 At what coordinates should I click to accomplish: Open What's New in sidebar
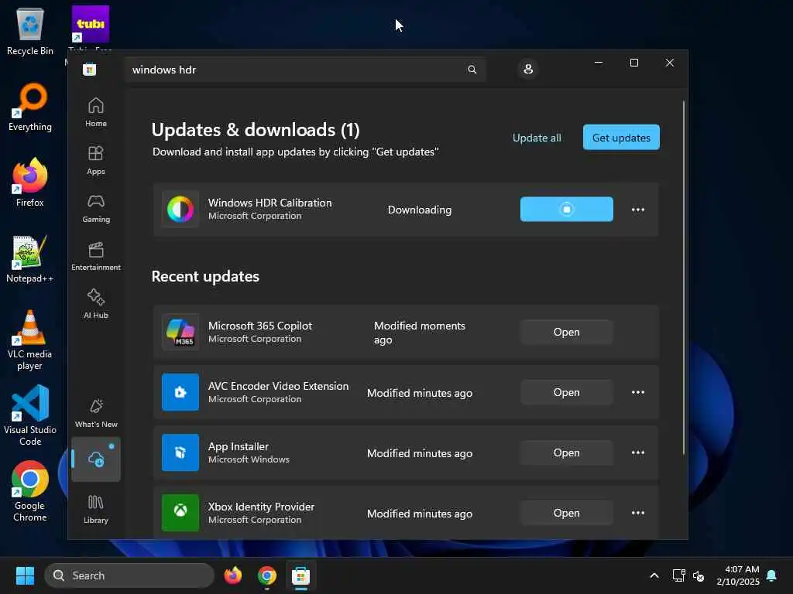pos(95,413)
